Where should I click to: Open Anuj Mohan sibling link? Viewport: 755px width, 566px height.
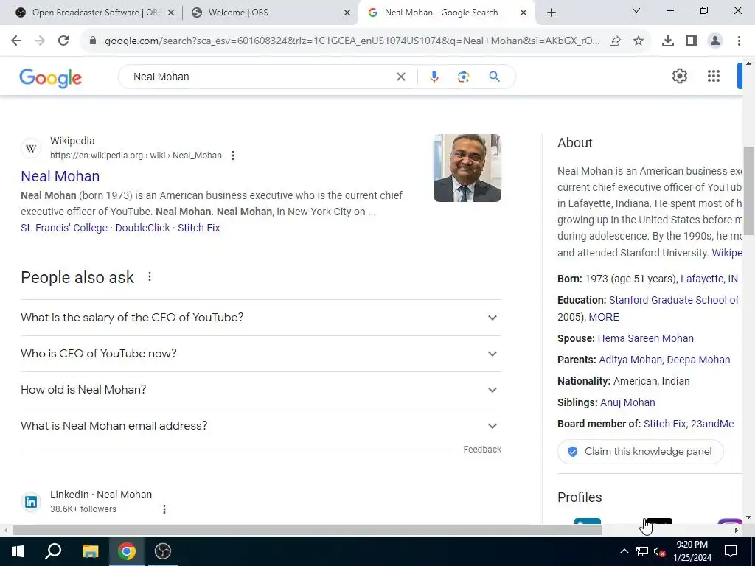pos(627,402)
